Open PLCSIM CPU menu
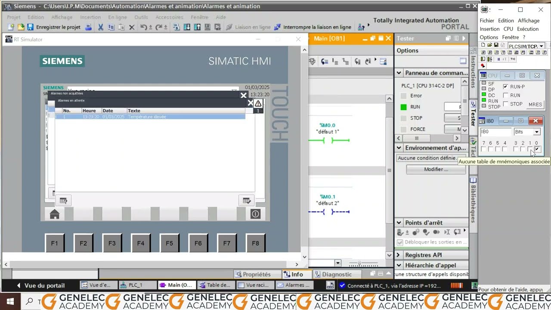Image resolution: width=551 pixels, height=310 pixels. pos(508,29)
